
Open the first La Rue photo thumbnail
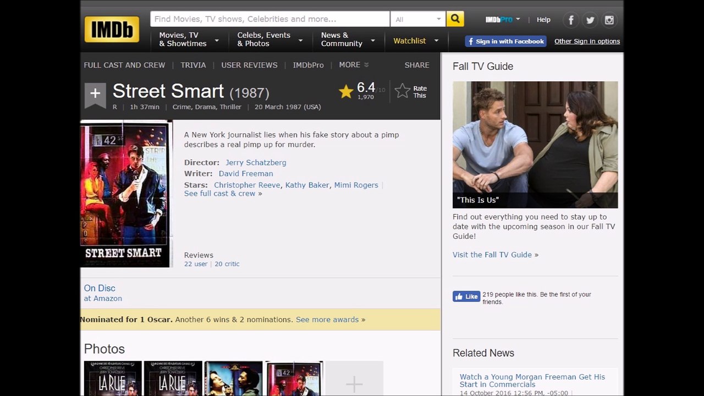click(113, 378)
